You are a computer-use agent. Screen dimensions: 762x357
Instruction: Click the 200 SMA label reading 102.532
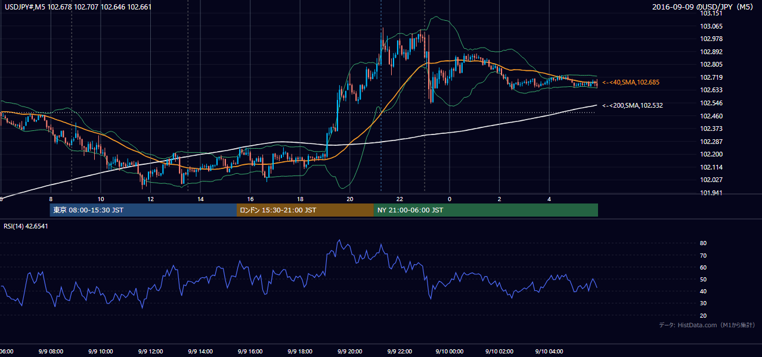pyautogui.click(x=633, y=105)
